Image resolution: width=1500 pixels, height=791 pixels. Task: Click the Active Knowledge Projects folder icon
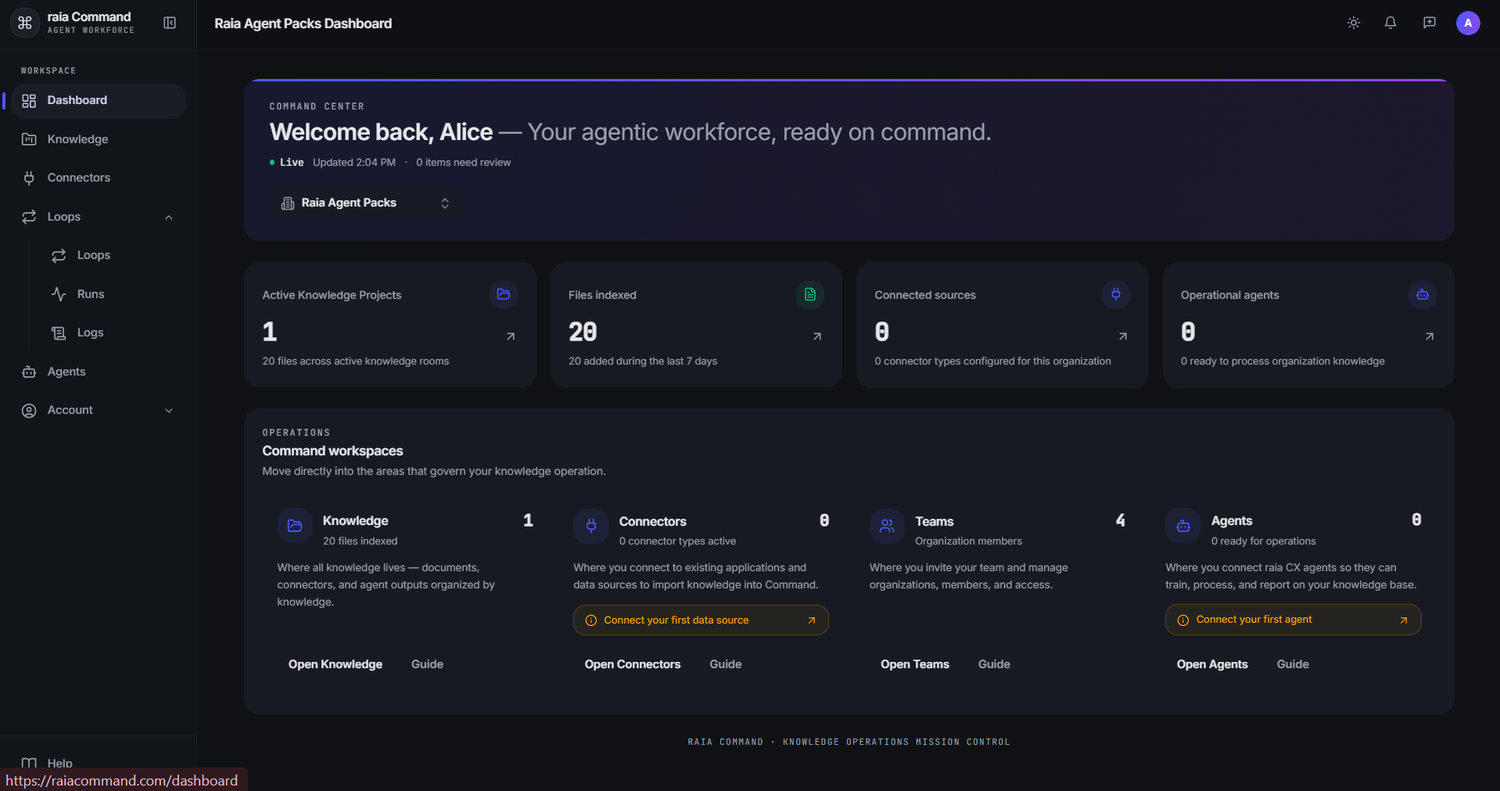click(x=504, y=295)
